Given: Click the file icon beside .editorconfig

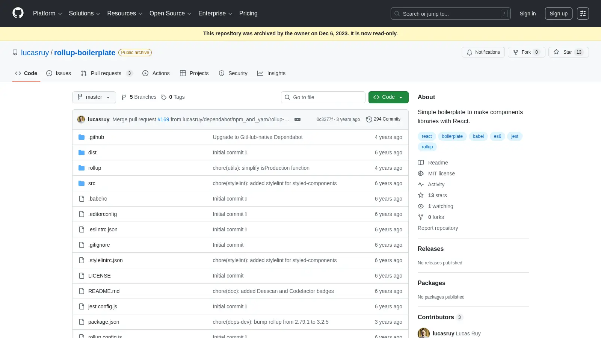Looking at the screenshot, I should 82,214.
